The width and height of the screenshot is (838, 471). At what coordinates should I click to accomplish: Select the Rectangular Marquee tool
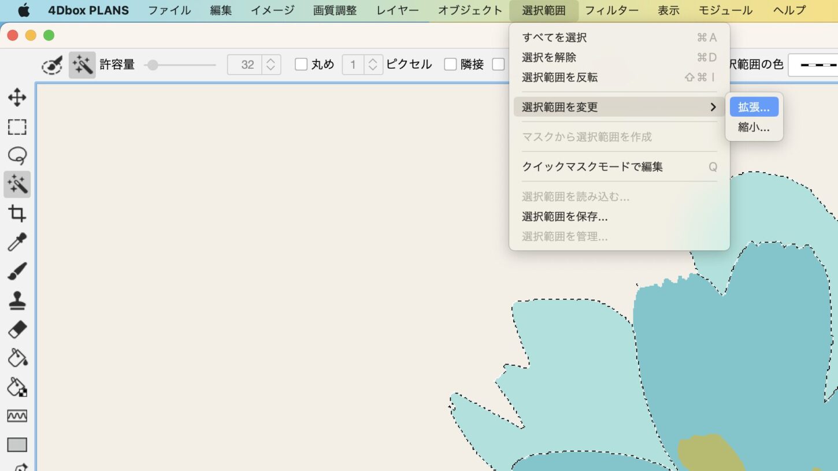(x=17, y=127)
